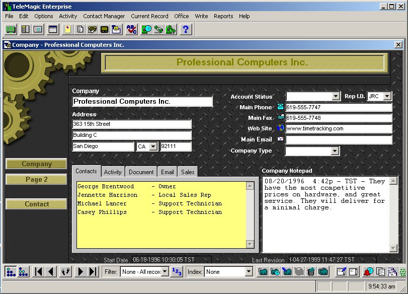Click the phone with gears icon

[171, 29]
